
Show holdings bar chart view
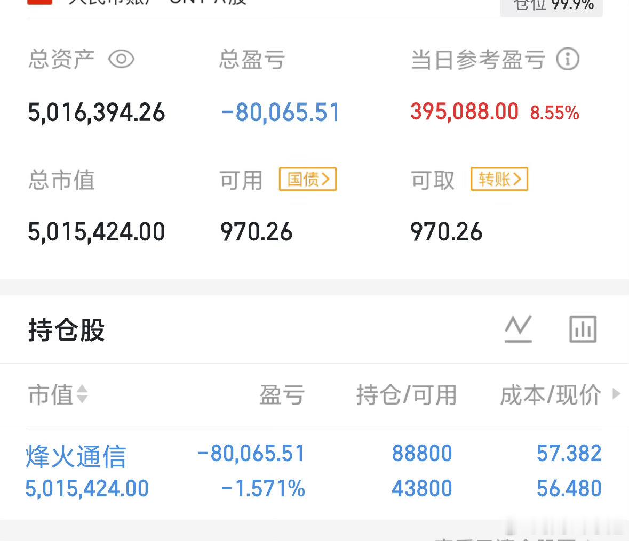pyautogui.click(x=583, y=329)
